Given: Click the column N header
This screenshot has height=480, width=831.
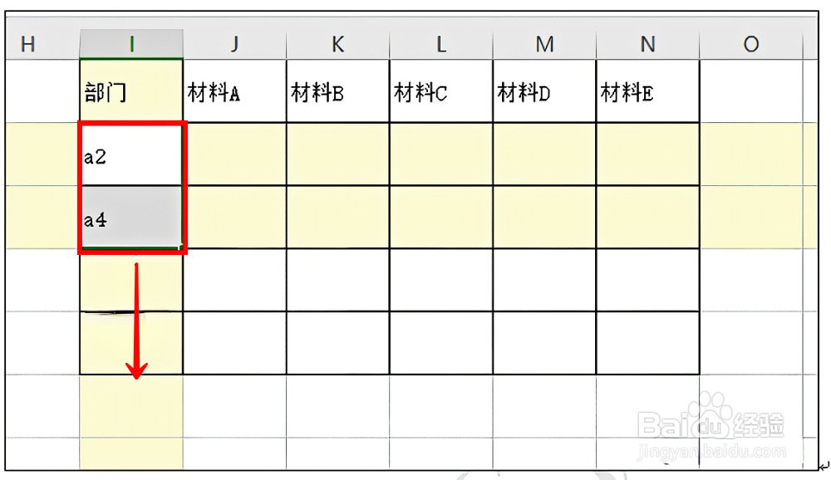Looking at the screenshot, I should (x=647, y=44).
